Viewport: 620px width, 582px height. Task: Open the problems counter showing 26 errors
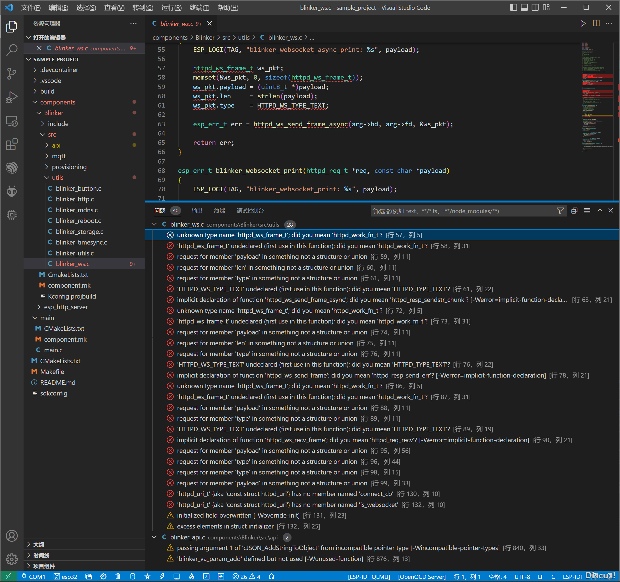(246, 576)
